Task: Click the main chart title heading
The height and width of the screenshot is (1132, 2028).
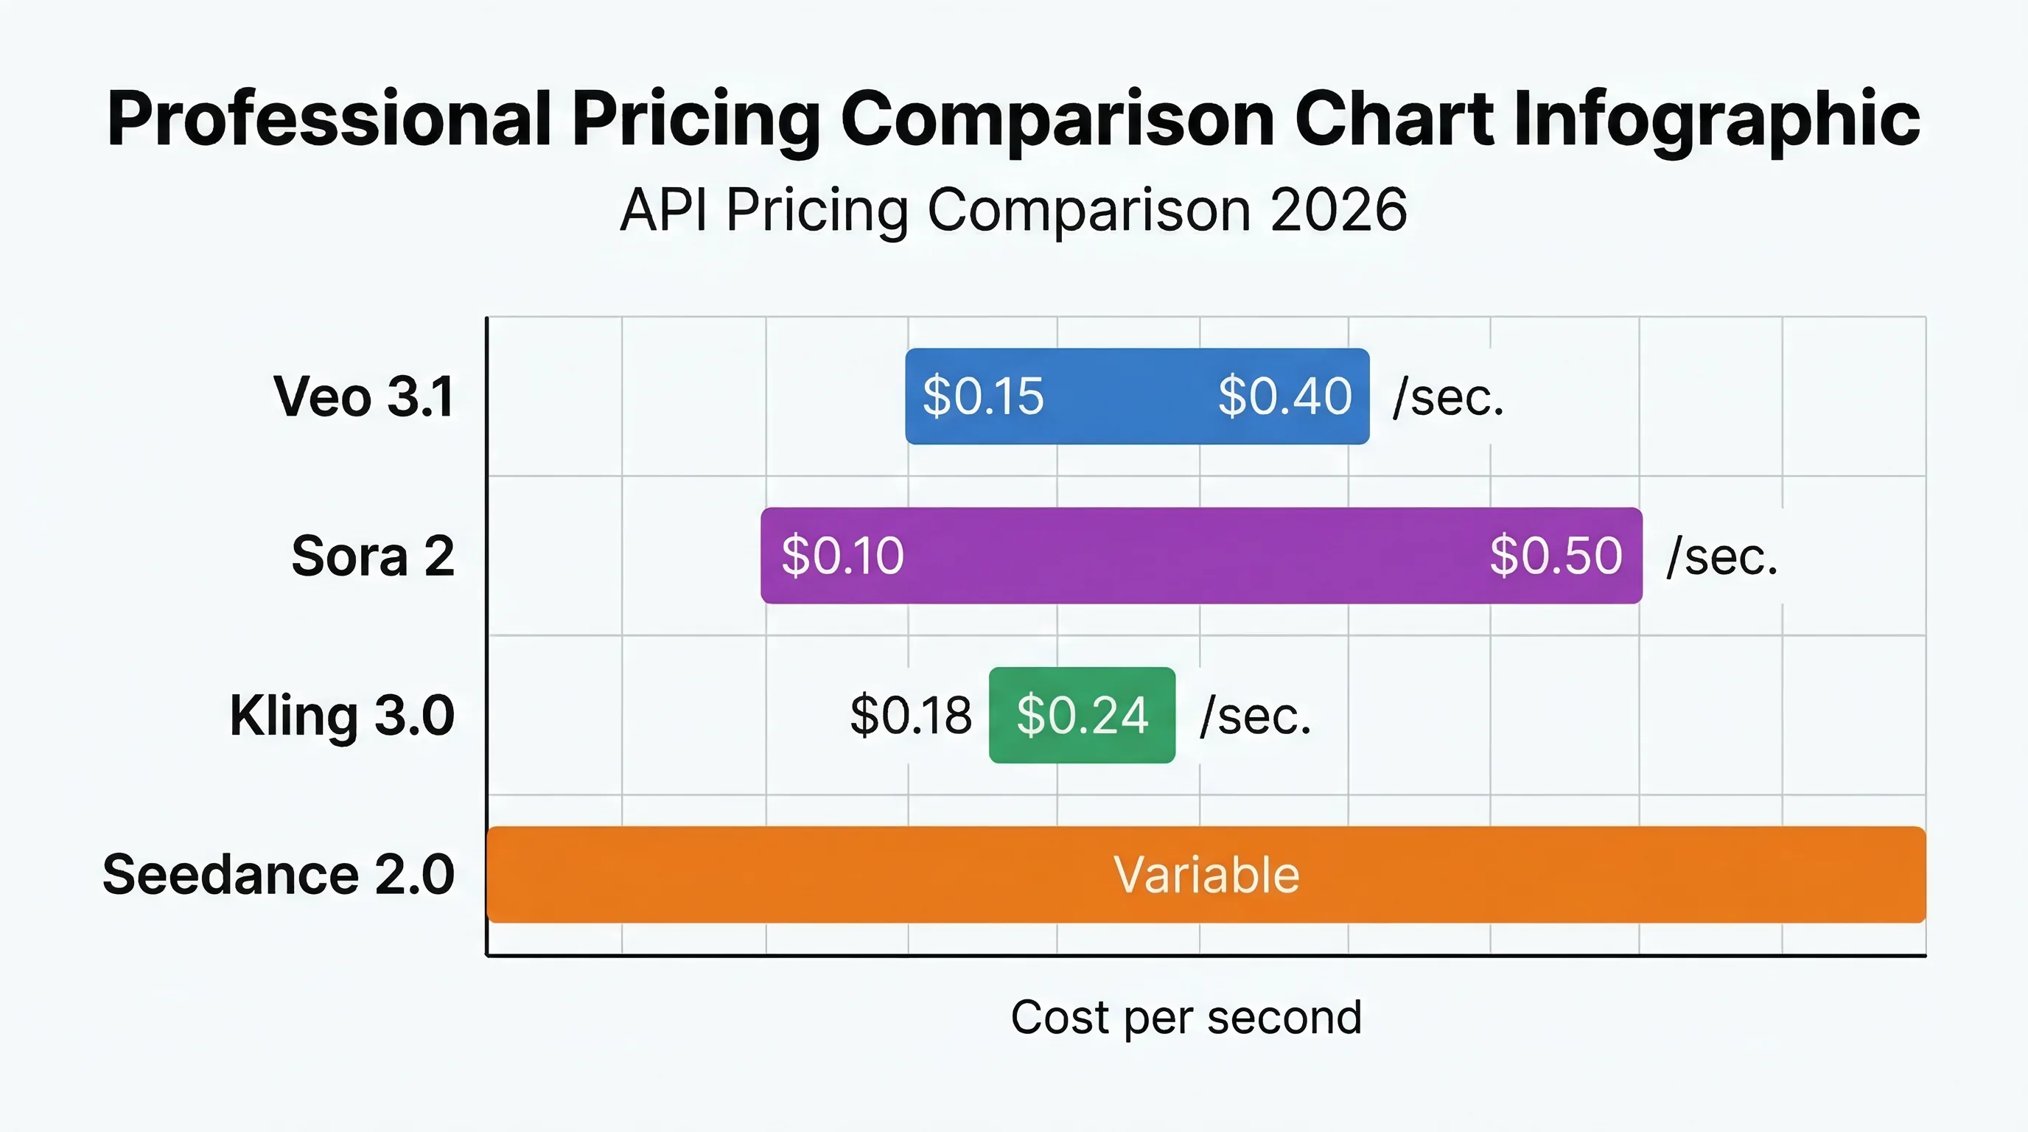Action: (1014, 119)
